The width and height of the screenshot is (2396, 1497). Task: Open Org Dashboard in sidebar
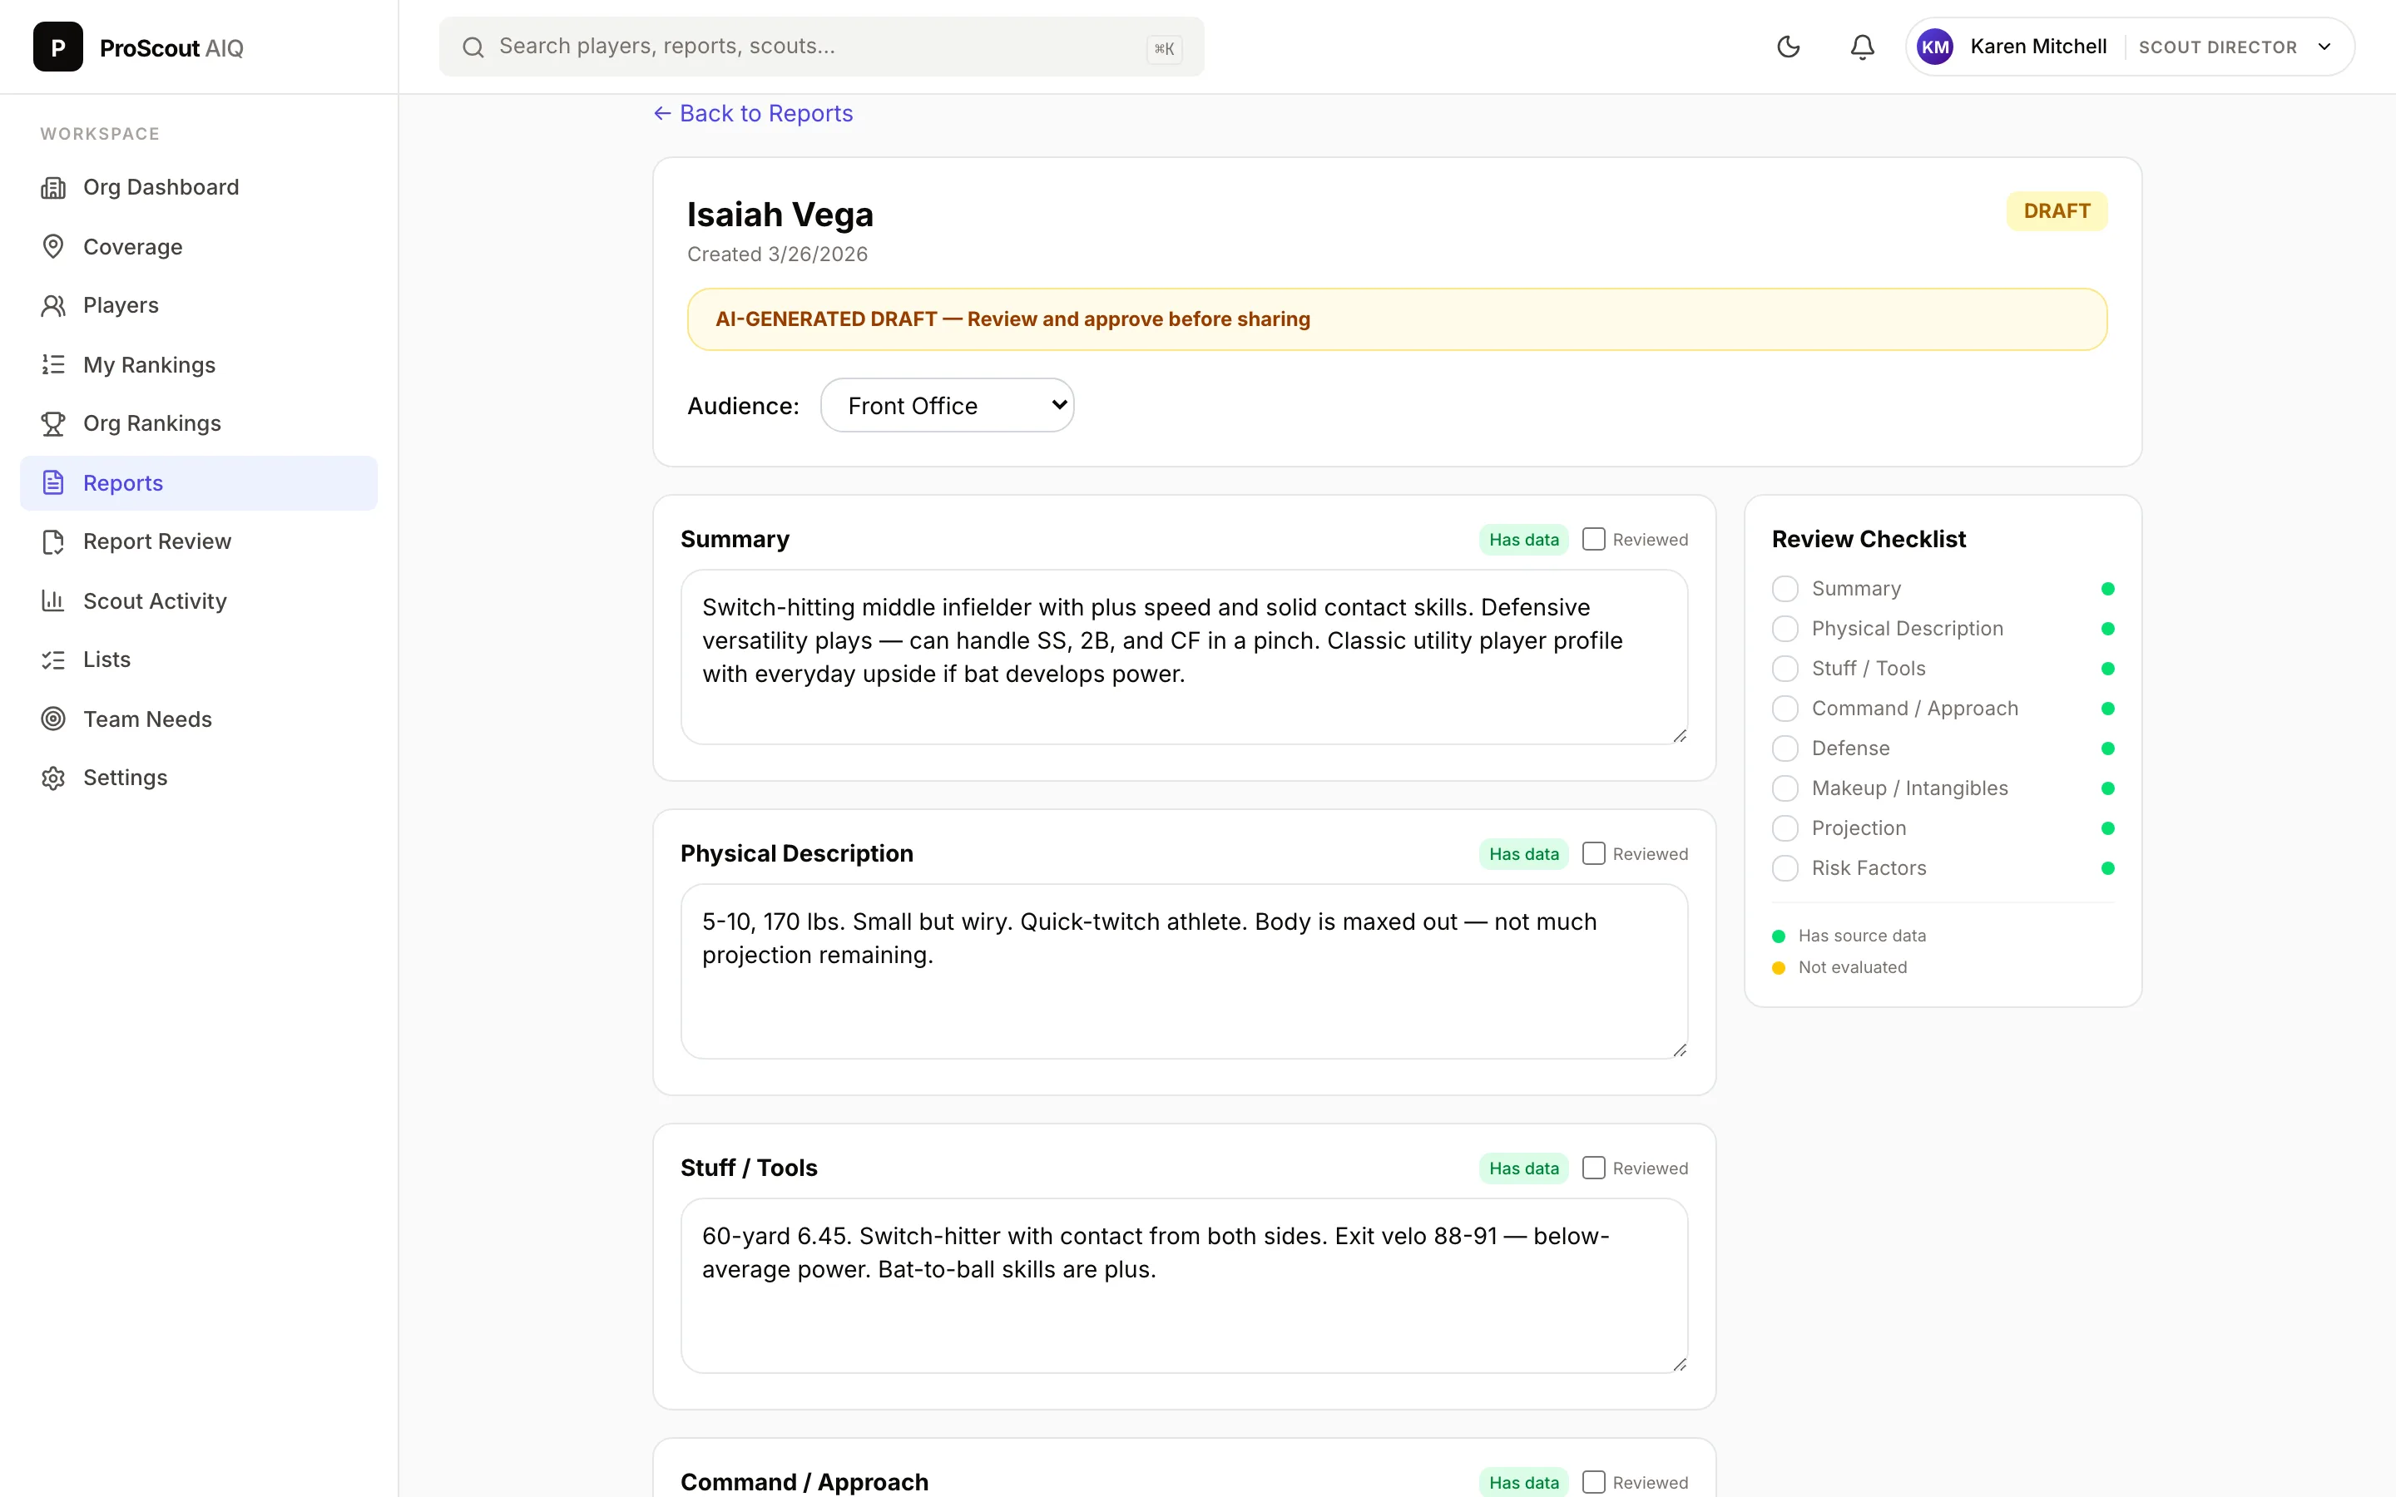point(198,187)
